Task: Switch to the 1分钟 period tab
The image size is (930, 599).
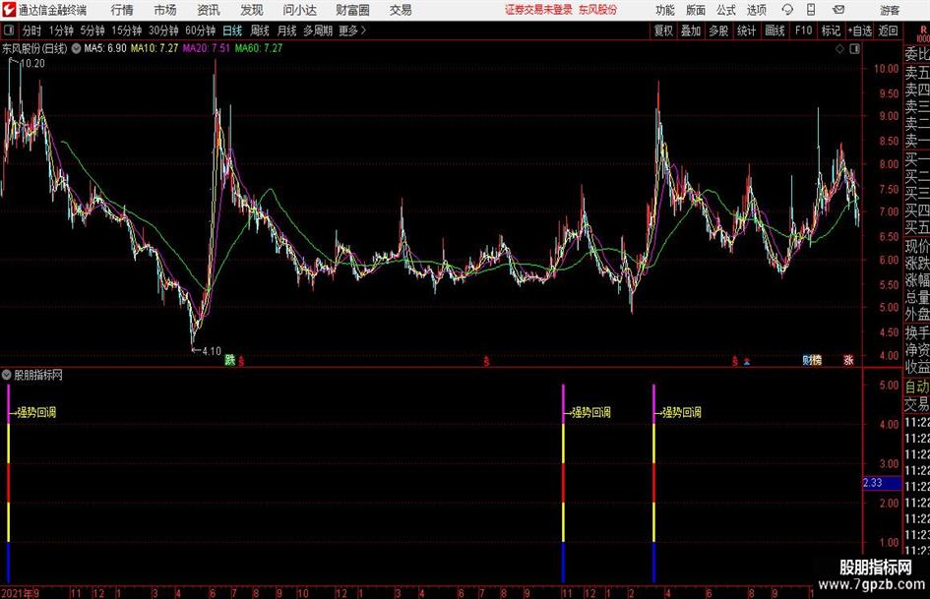Action: (x=61, y=30)
